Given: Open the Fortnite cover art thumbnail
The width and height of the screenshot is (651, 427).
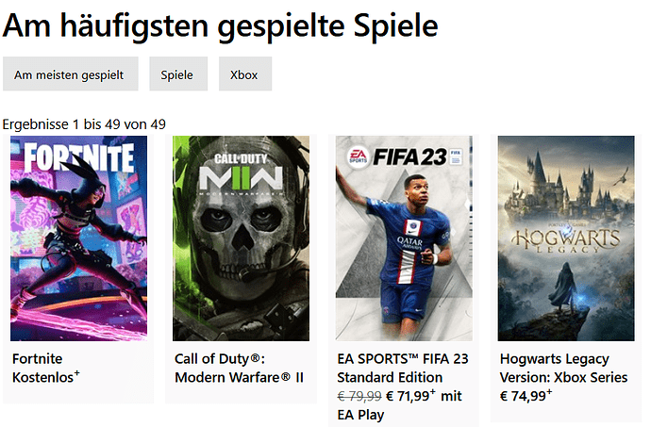Looking at the screenshot, I should click(x=78, y=238).
